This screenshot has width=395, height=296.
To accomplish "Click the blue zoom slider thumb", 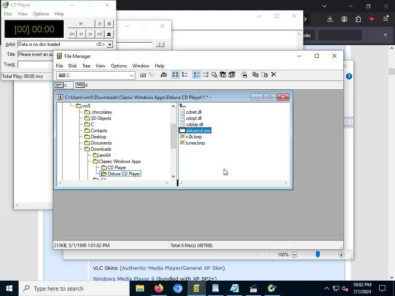I will click(x=318, y=254).
